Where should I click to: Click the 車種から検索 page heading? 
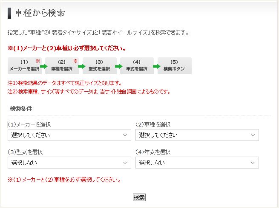[x=40, y=13]
